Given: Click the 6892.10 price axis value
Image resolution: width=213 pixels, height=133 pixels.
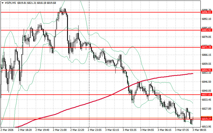Looking at the screenshot, I should [206, 19].
